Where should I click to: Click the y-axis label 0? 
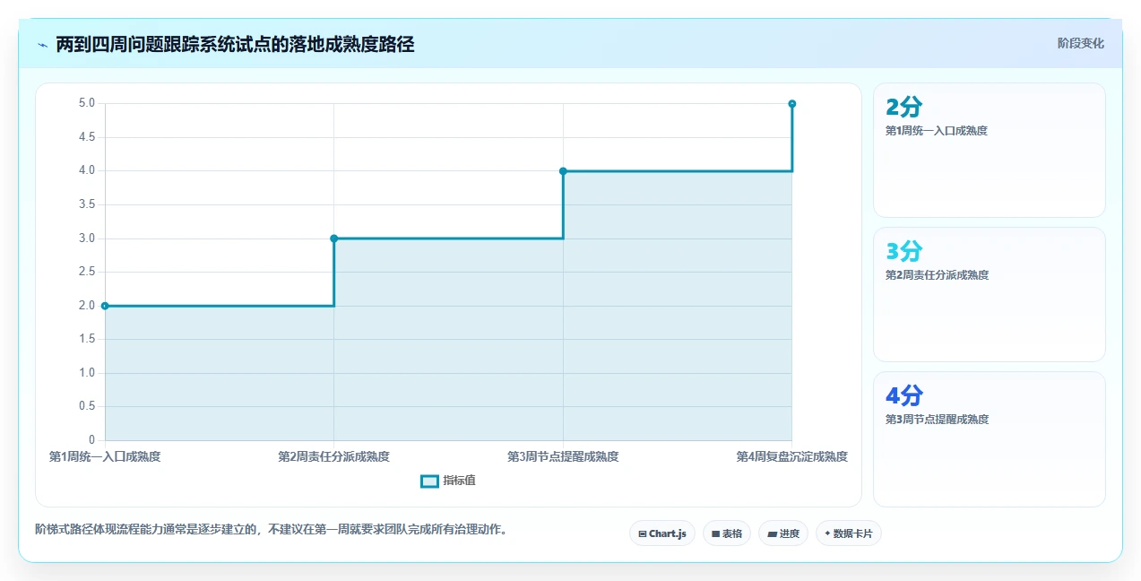(x=92, y=440)
